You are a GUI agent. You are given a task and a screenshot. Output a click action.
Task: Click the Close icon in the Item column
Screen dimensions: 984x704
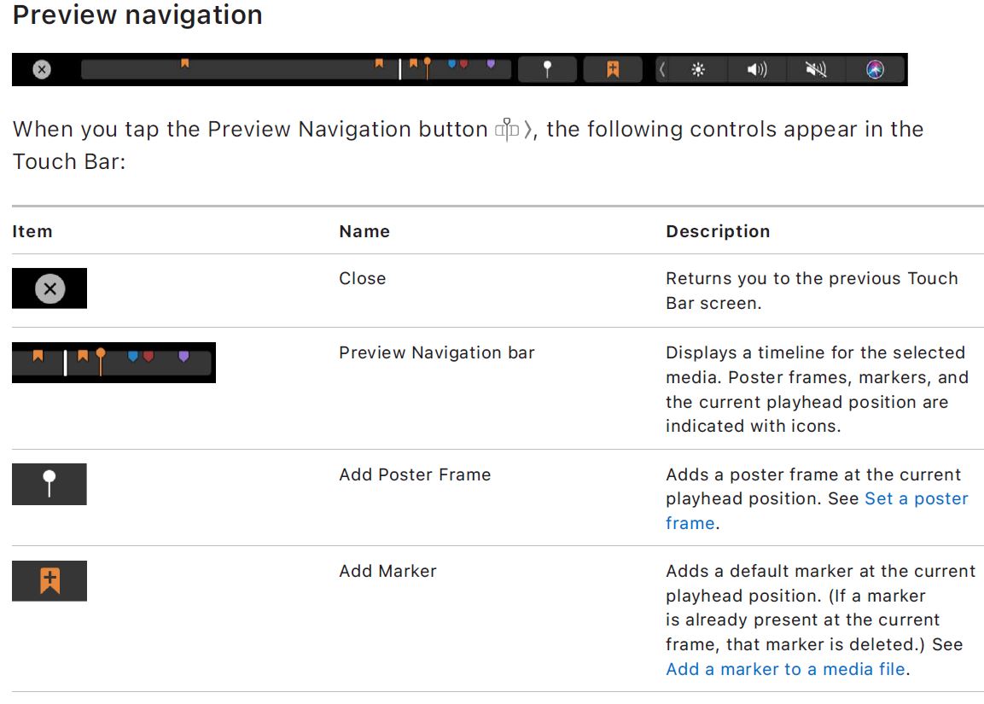click(49, 289)
